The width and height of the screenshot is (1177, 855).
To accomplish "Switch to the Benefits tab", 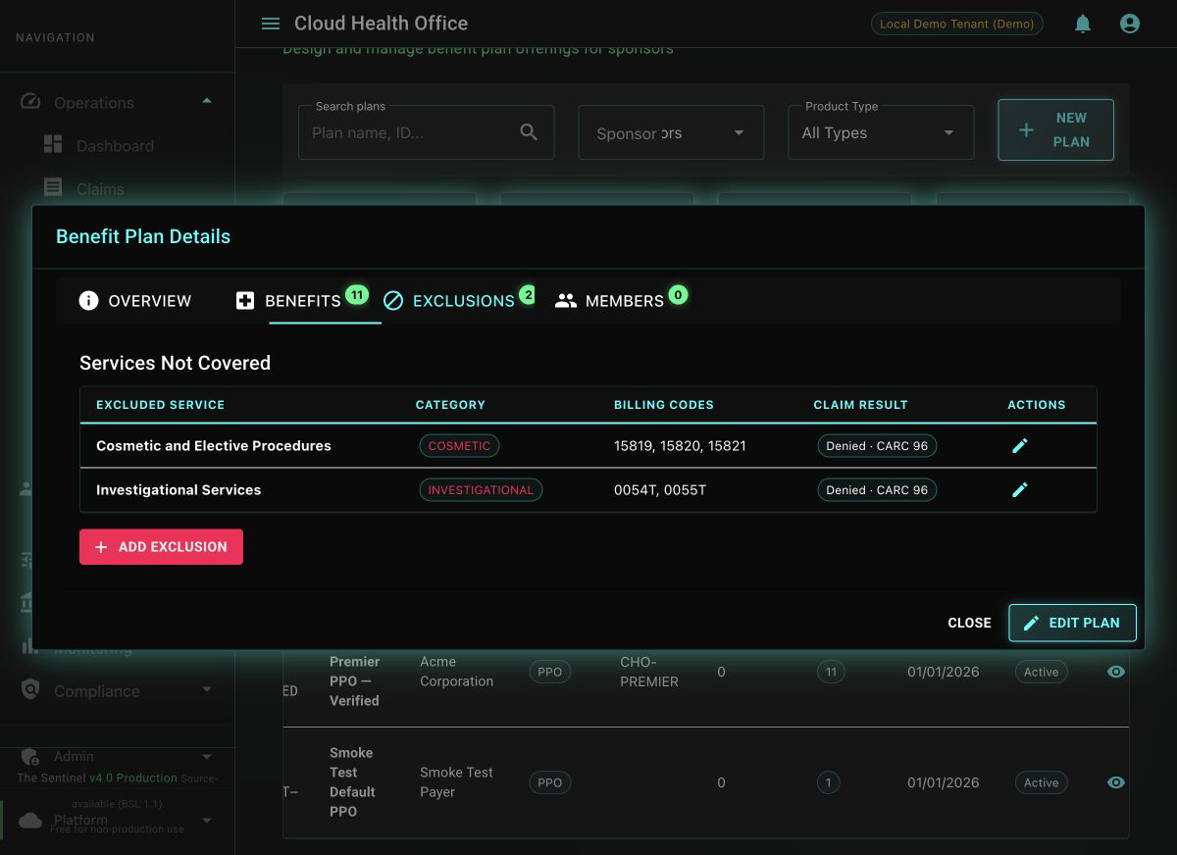I will pyautogui.click(x=302, y=301).
